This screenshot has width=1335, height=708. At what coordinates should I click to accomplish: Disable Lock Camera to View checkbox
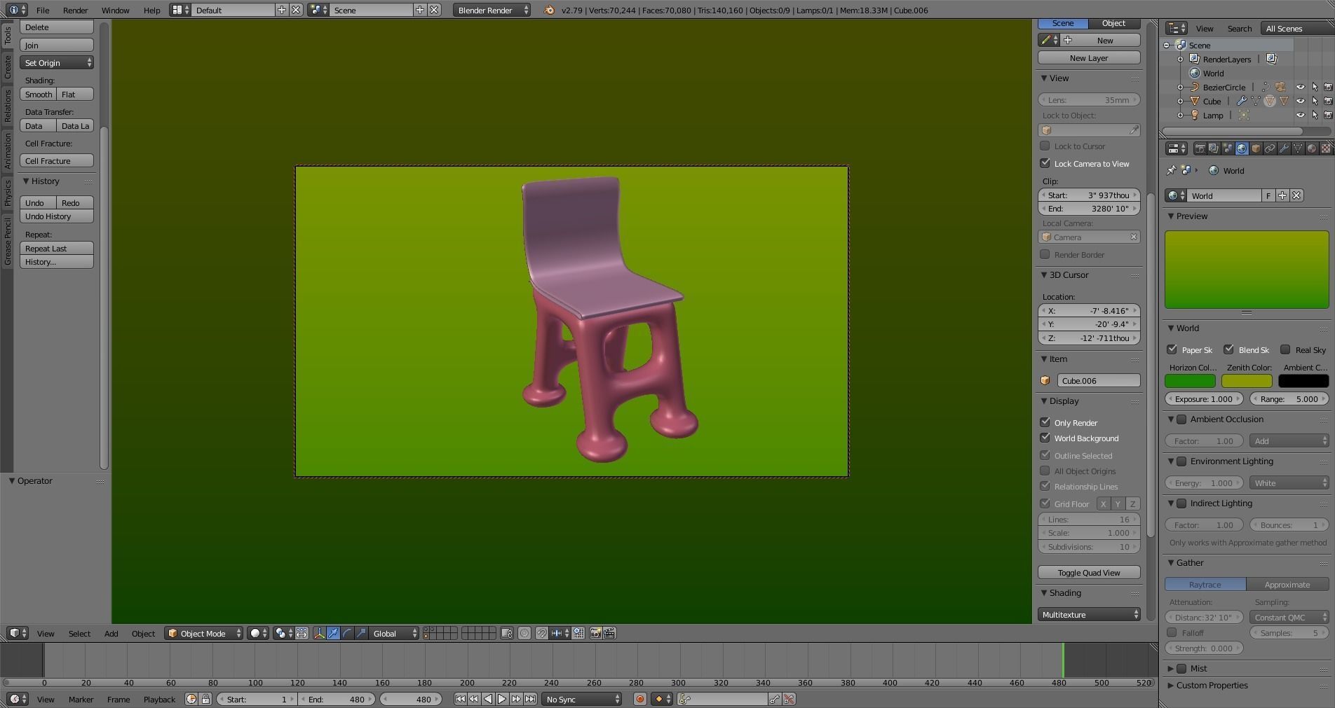[x=1045, y=163]
